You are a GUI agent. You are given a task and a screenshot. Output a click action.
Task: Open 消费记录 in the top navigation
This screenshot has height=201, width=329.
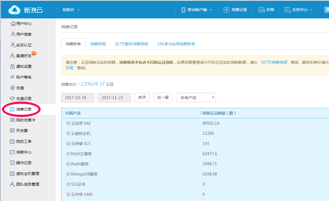235,10
